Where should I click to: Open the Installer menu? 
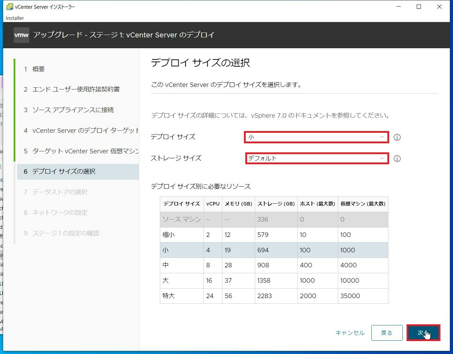click(x=15, y=18)
